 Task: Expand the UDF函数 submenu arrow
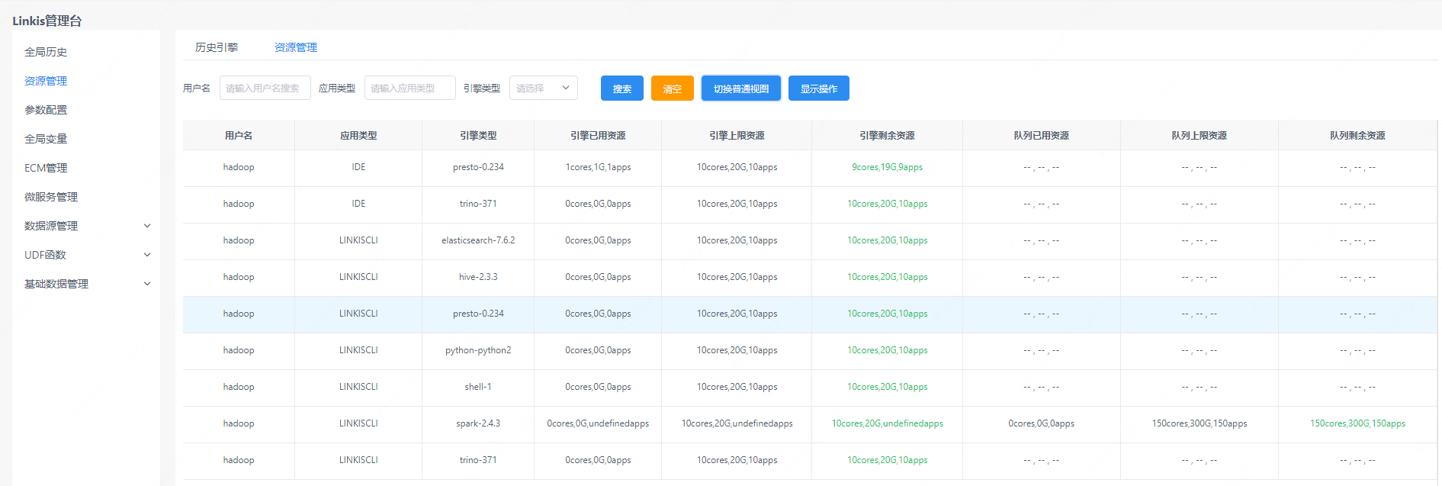[x=147, y=255]
